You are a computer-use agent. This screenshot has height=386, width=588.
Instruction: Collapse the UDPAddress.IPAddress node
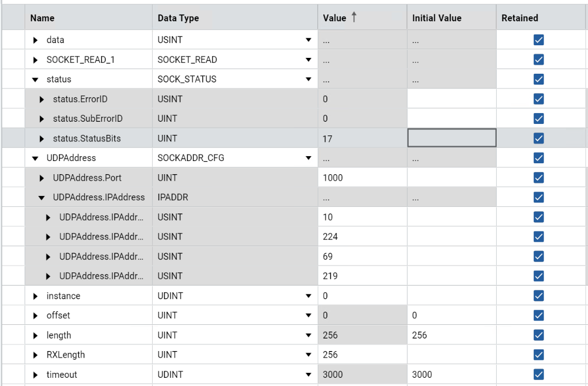tap(42, 198)
